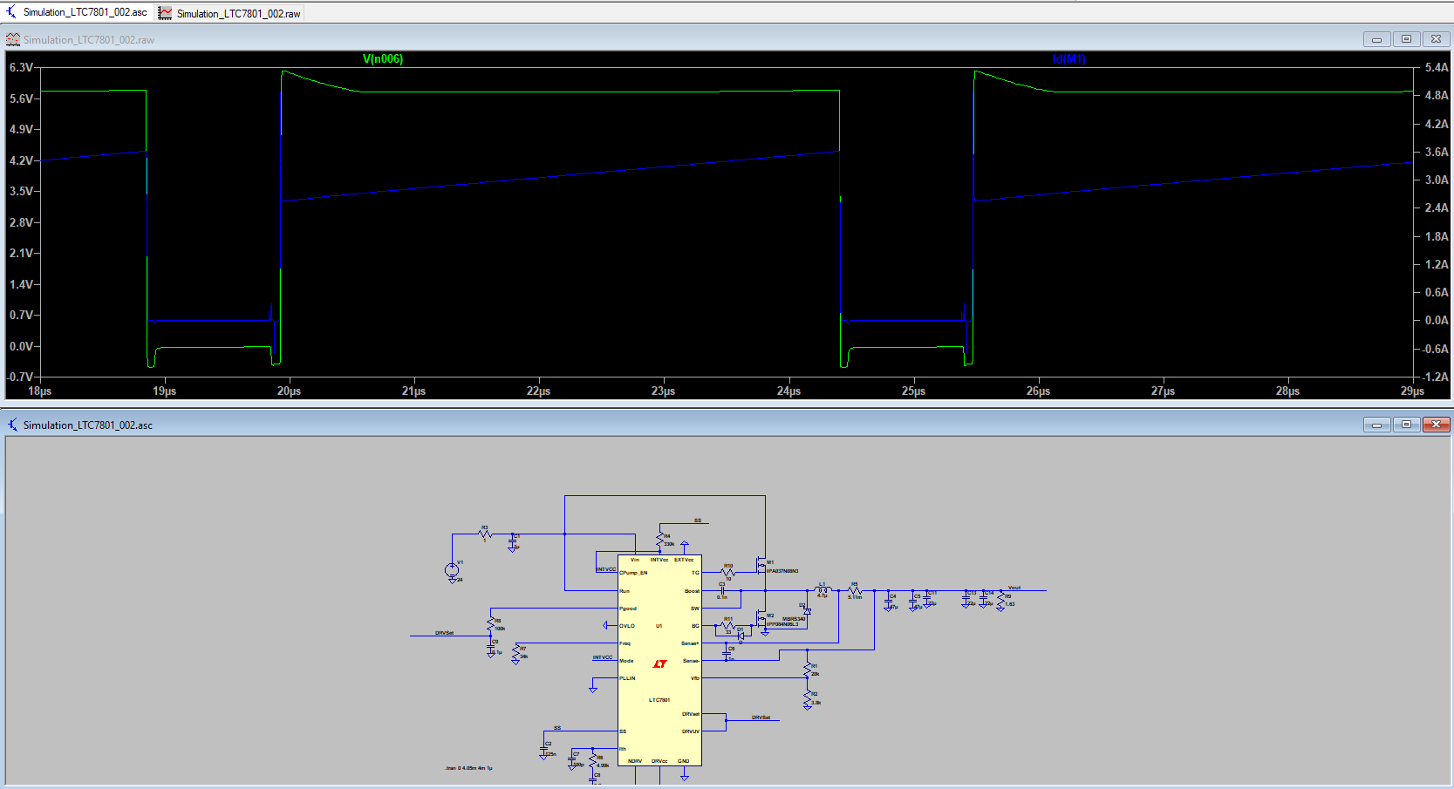
Task: Click the Vout net label
Action: click(x=1014, y=588)
